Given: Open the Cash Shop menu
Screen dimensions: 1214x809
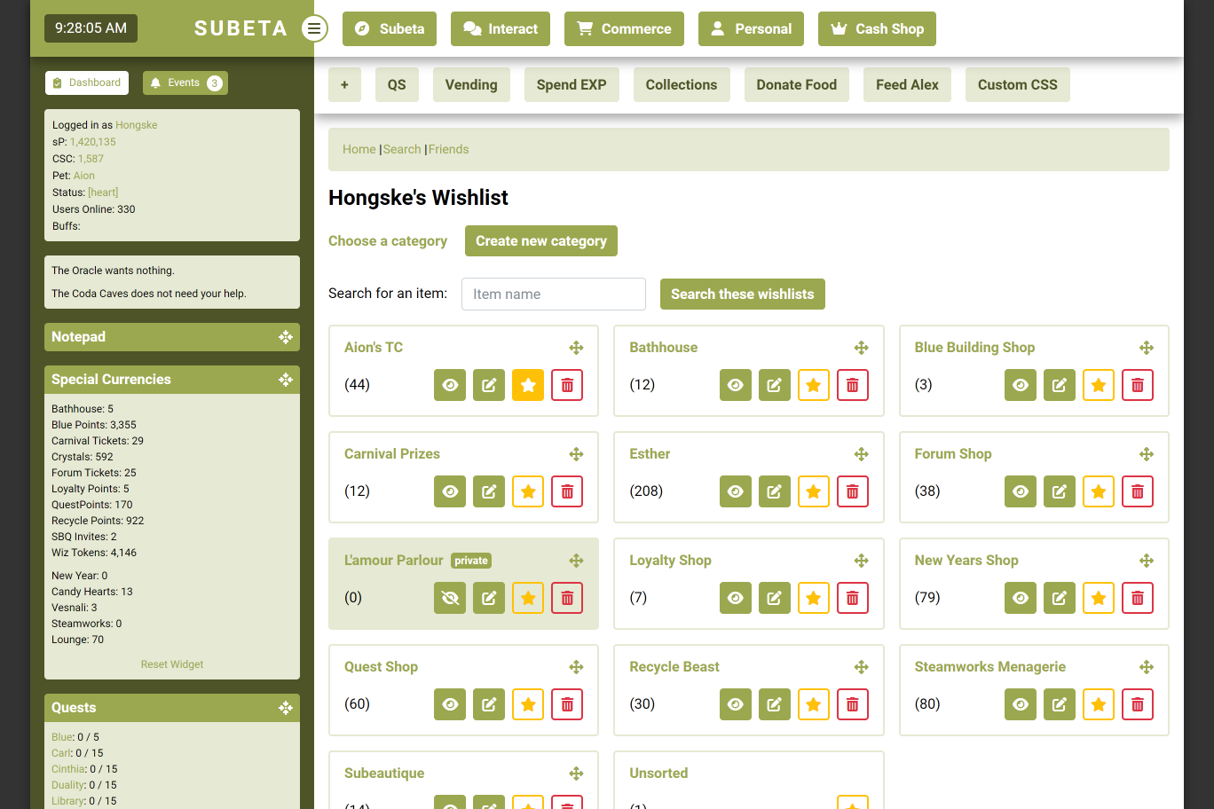Looking at the screenshot, I should coord(877,28).
